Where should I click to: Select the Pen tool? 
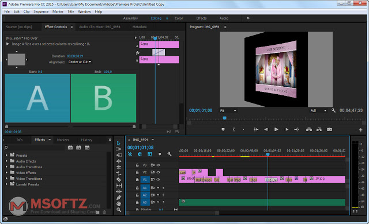119,198
